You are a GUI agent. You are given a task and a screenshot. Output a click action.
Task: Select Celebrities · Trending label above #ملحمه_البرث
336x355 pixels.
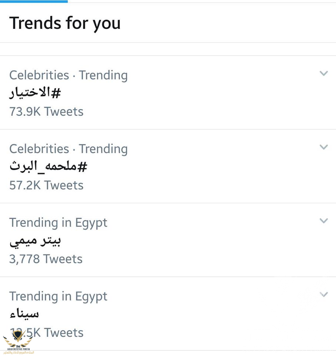tap(68, 149)
